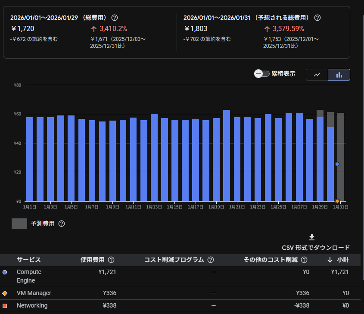Click CSV 形式でダウンロード link
This screenshot has height=314, width=364.
click(x=316, y=248)
